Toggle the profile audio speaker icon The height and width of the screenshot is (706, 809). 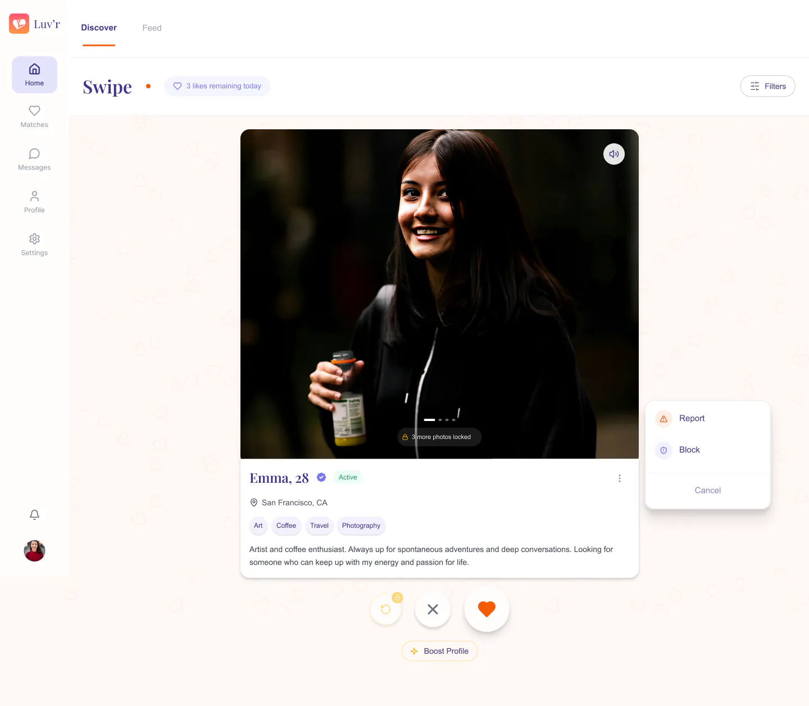(x=613, y=154)
